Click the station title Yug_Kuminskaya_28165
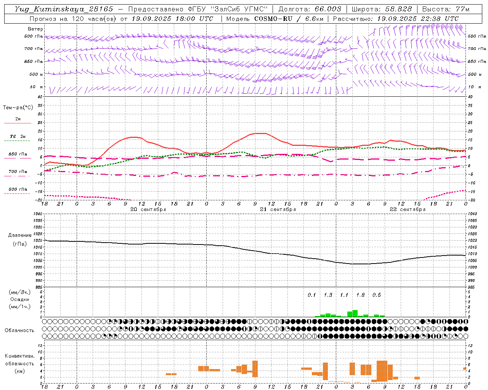488x390 pixels. [64, 9]
